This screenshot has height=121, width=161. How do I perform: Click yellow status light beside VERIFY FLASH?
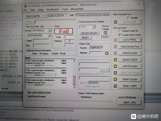(x=115, y=80)
